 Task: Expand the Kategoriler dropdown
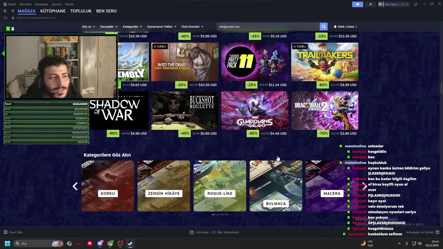coord(132,27)
